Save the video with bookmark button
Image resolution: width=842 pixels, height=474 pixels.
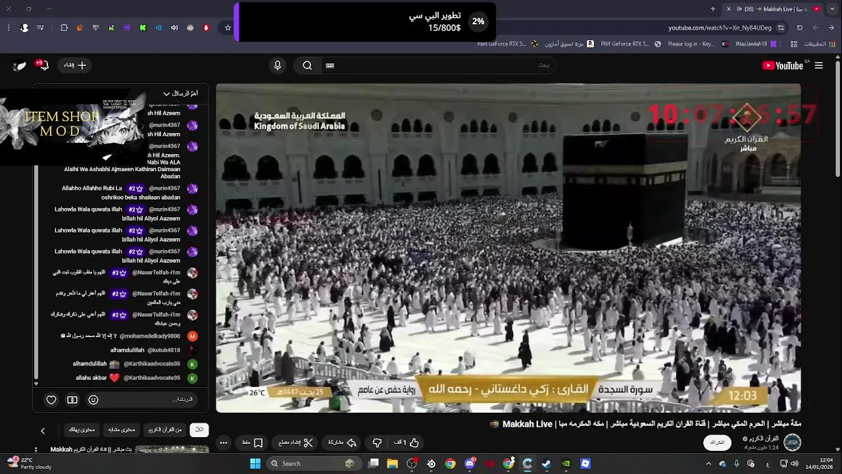coord(253,442)
